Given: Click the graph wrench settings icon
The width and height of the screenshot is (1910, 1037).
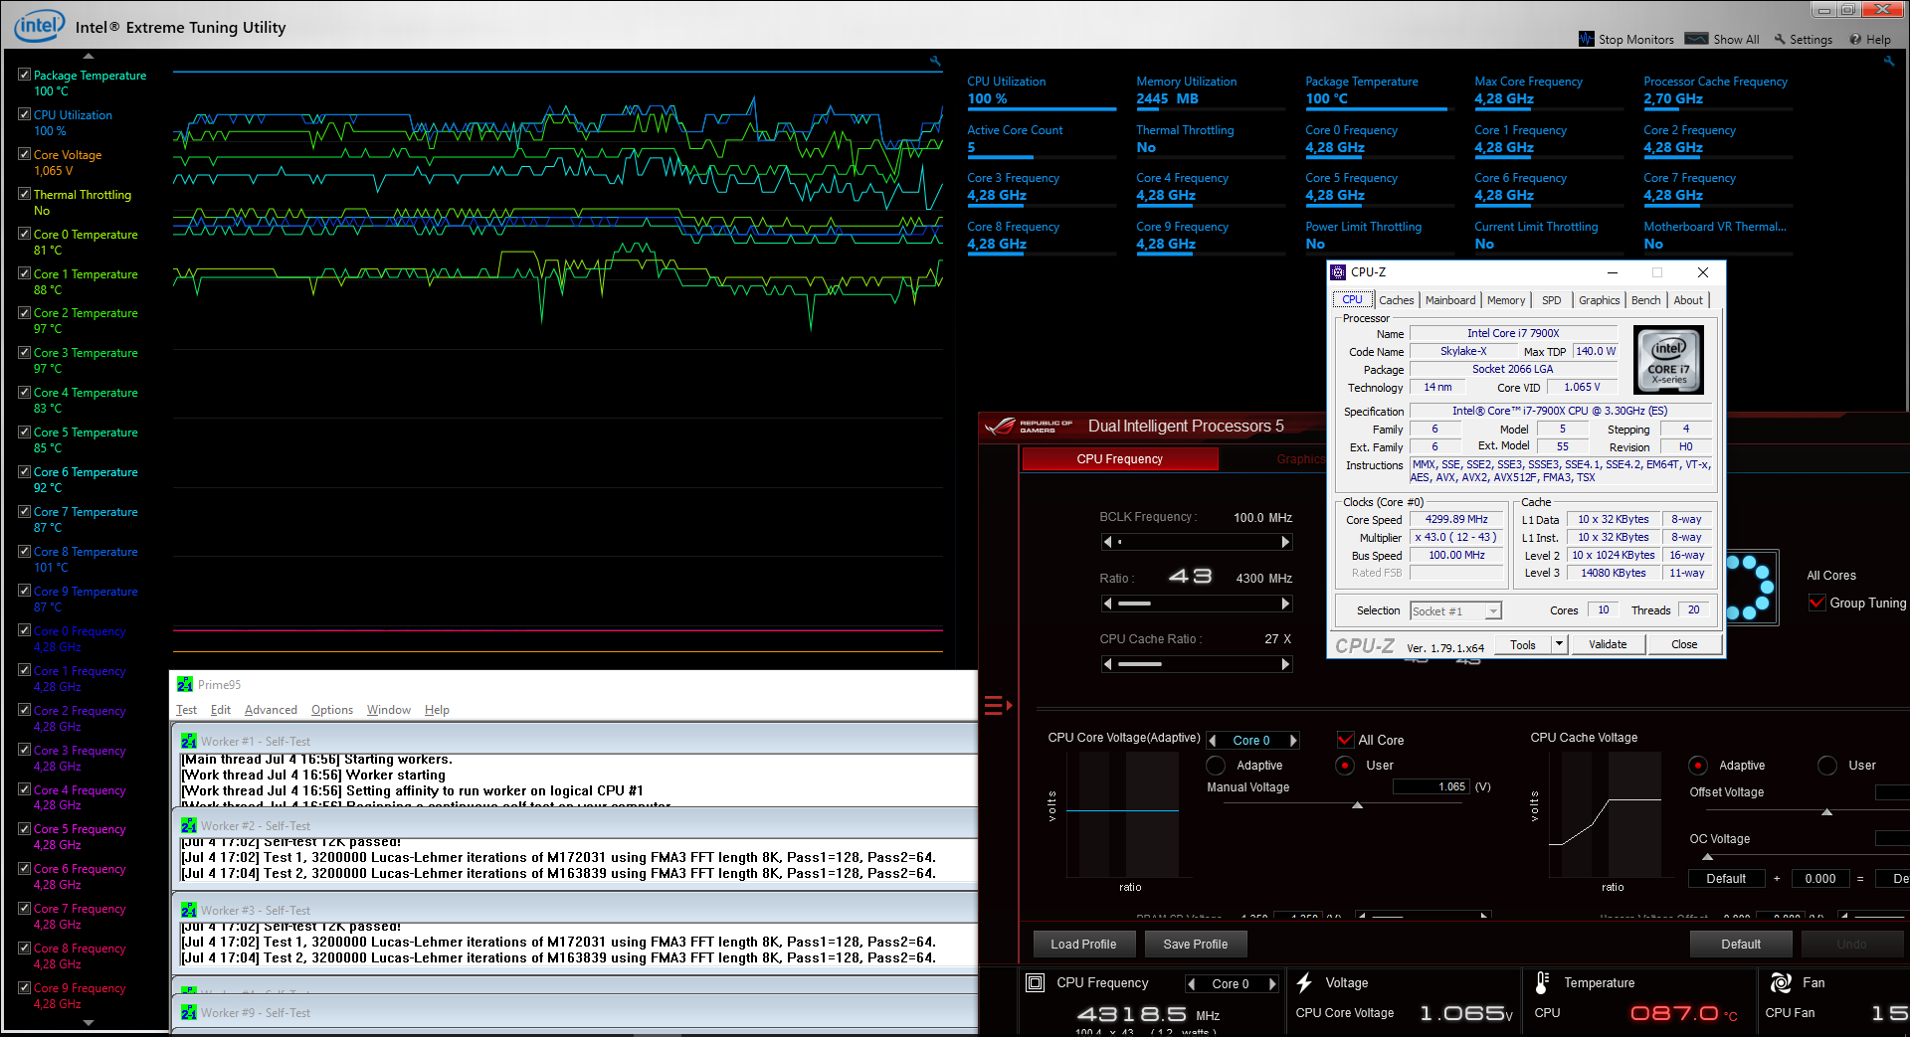Looking at the screenshot, I should 935,61.
